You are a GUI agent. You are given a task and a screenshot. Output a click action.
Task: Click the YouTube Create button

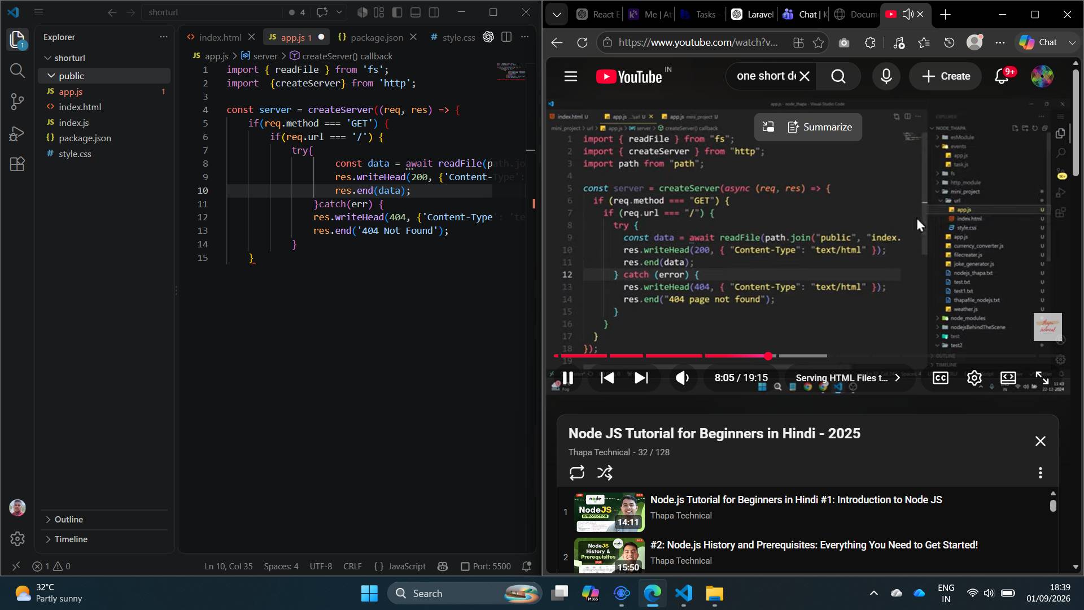pos(946,76)
